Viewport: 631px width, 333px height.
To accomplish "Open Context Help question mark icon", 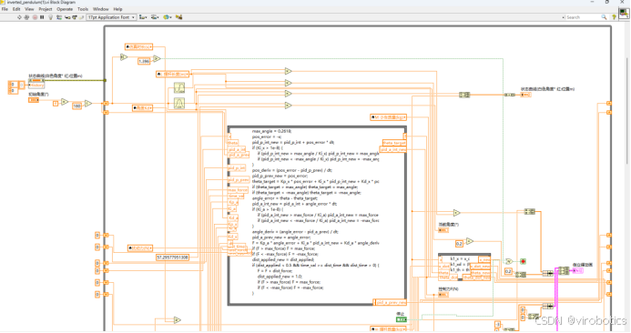I will tap(614, 17).
